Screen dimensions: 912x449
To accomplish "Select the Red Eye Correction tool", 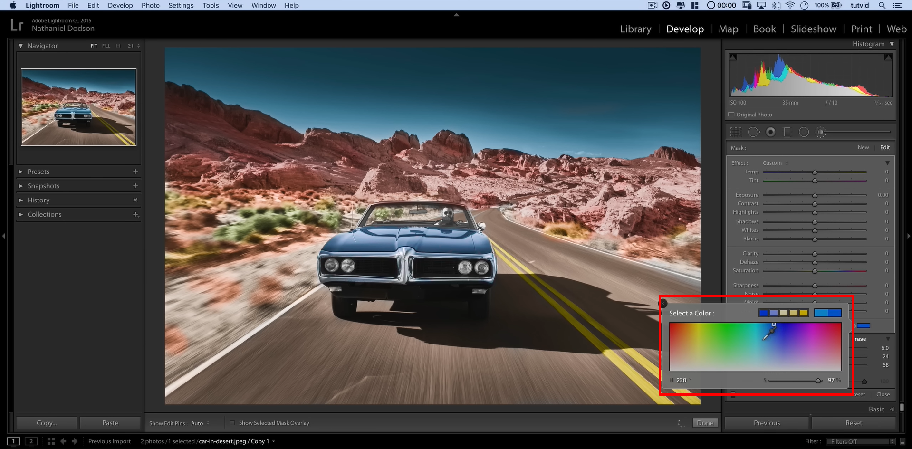I will [770, 132].
